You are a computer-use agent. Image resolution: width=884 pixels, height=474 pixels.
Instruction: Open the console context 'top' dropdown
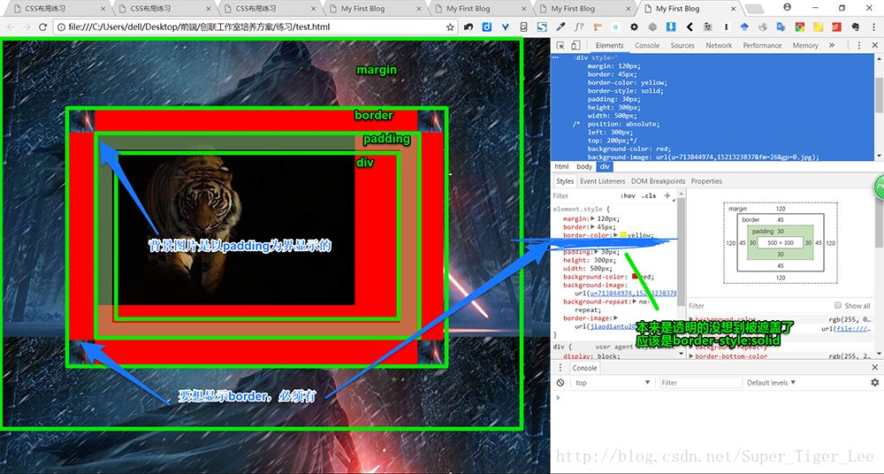point(613,383)
